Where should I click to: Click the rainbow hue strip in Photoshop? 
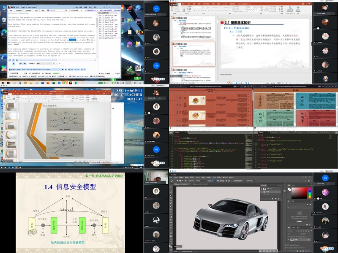tap(310, 193)
